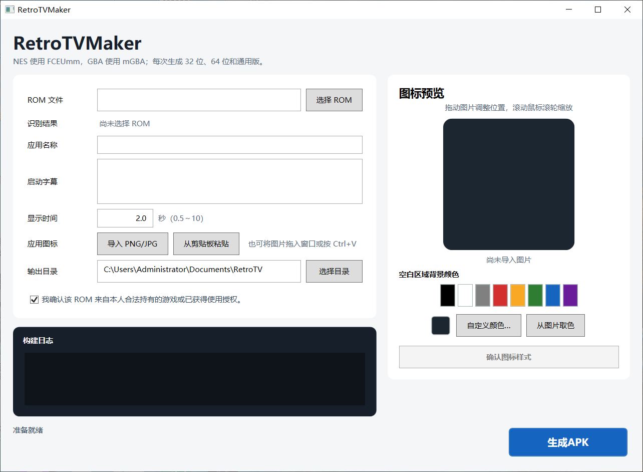Click the 输出目录 path field
The height and width of the screenshot is (472, 643).
(199, 271)
